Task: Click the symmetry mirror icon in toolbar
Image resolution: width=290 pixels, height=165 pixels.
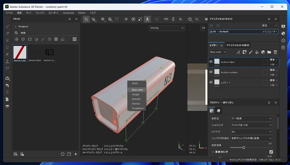Action: [166, 19]
